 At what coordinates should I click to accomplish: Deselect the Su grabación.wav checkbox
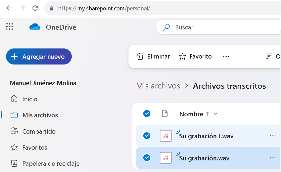[147, 158]
